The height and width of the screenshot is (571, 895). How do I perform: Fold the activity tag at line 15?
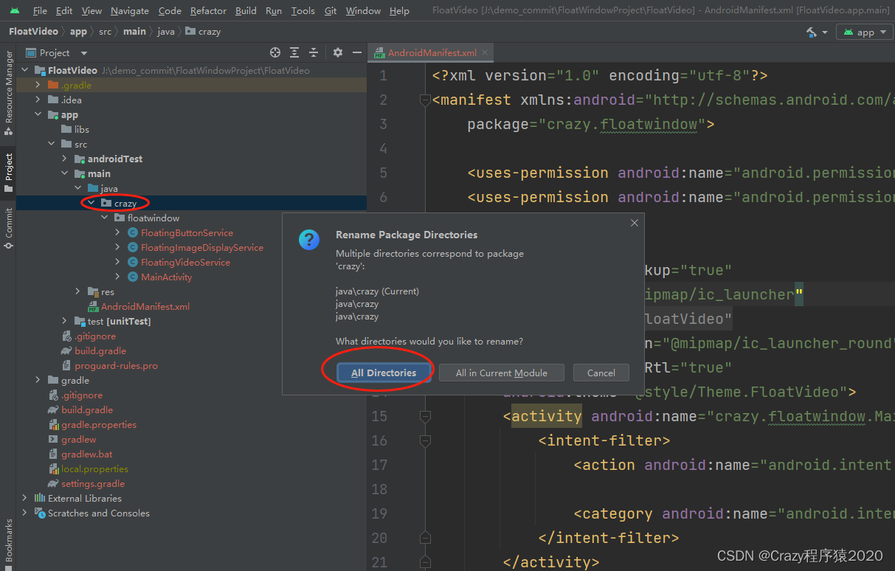[x=424, y=416]
